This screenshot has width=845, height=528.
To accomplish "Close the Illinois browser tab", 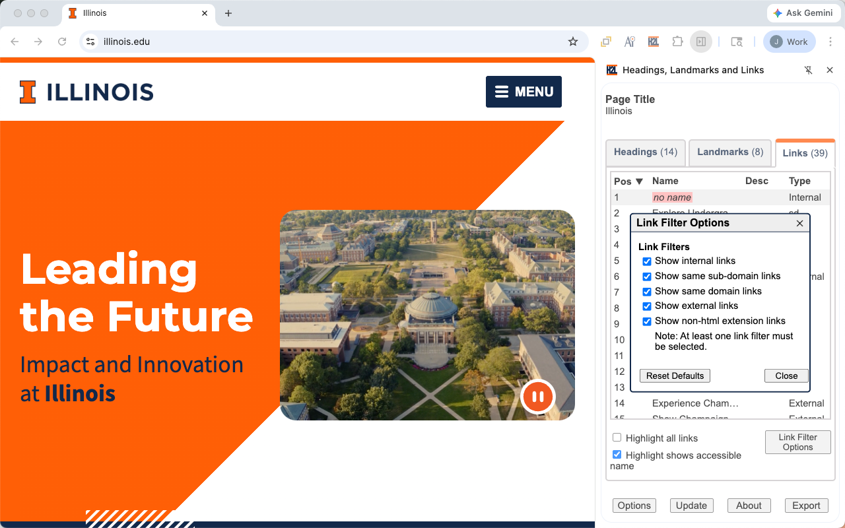I will pyautogui.click(x=205, y=13).
